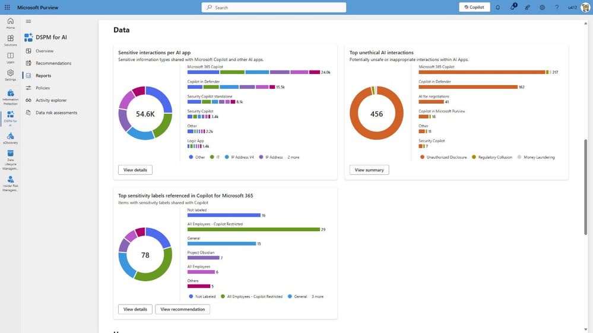Toggle the 'Not Labeled' legend swatch
Viewport: 593px width, 333px height.
click(191, 296)
